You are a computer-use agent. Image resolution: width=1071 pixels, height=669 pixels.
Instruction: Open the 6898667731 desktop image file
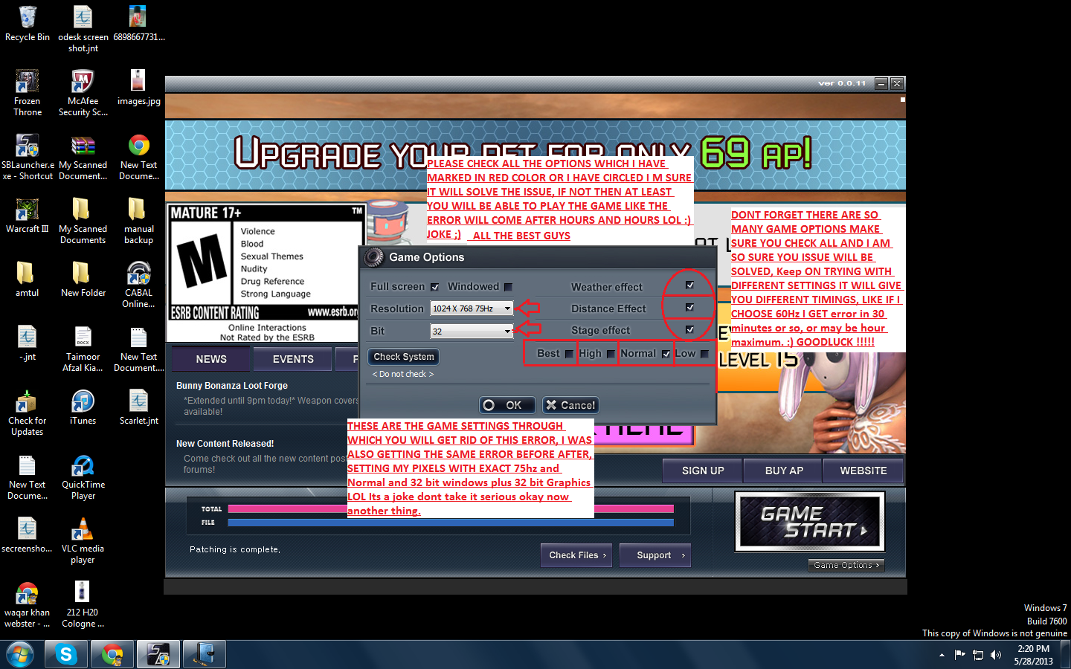point(138,24)
